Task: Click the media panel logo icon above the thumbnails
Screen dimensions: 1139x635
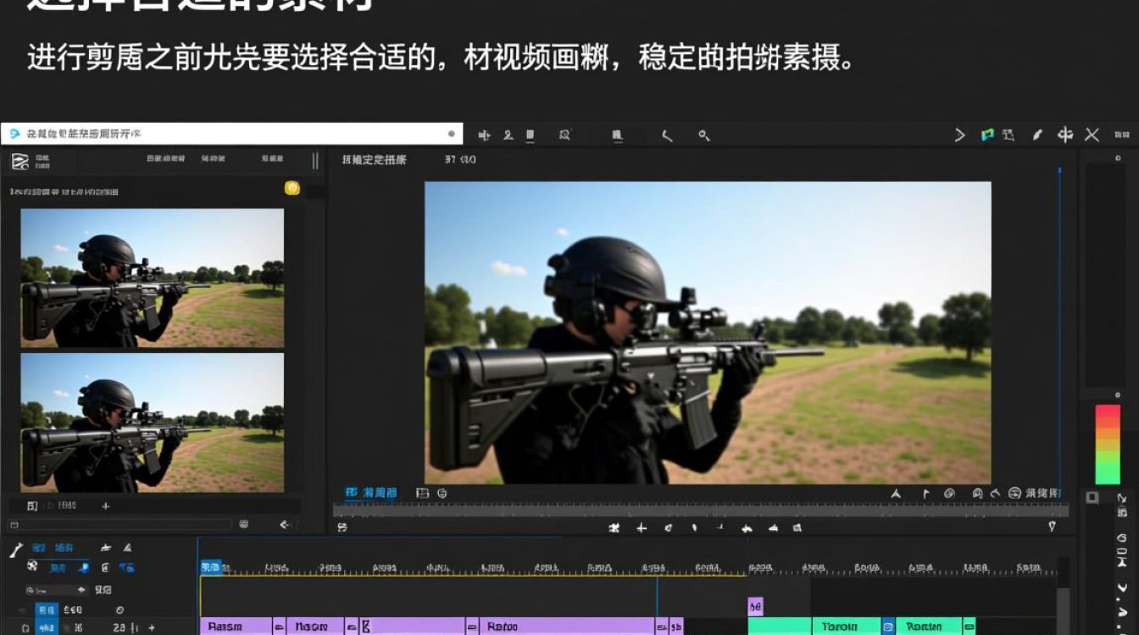Action: (x=19, y=162)
